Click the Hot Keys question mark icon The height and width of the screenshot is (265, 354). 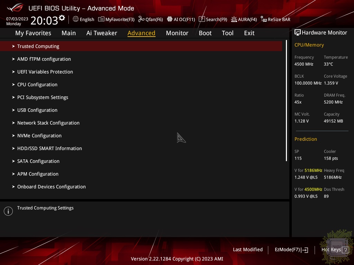(x=345, y=250)
